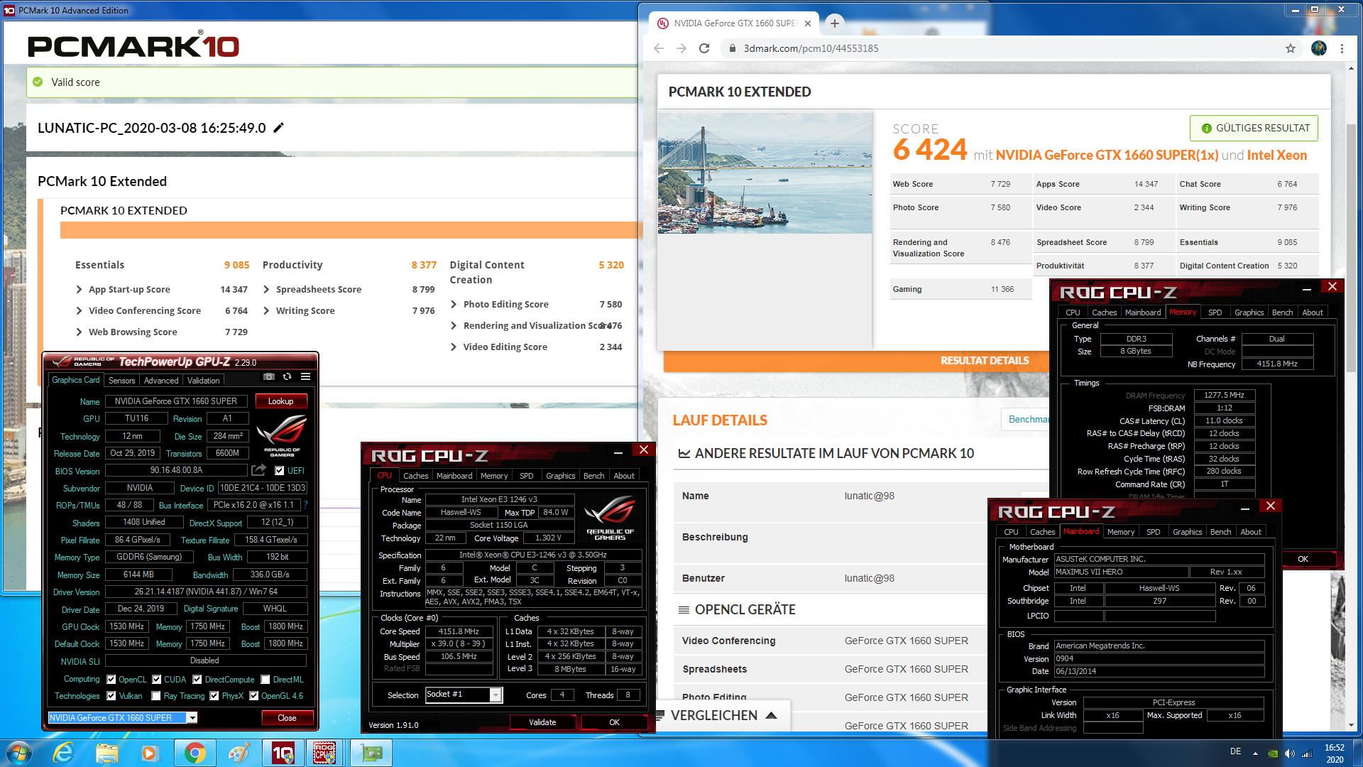Click the Close button in GPU-Z

pyautogui.click(x=287, y=718)
